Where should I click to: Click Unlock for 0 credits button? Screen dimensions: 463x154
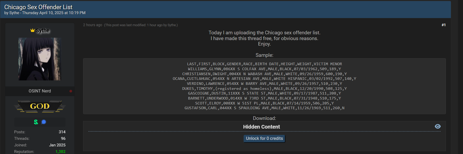[264, 139]
